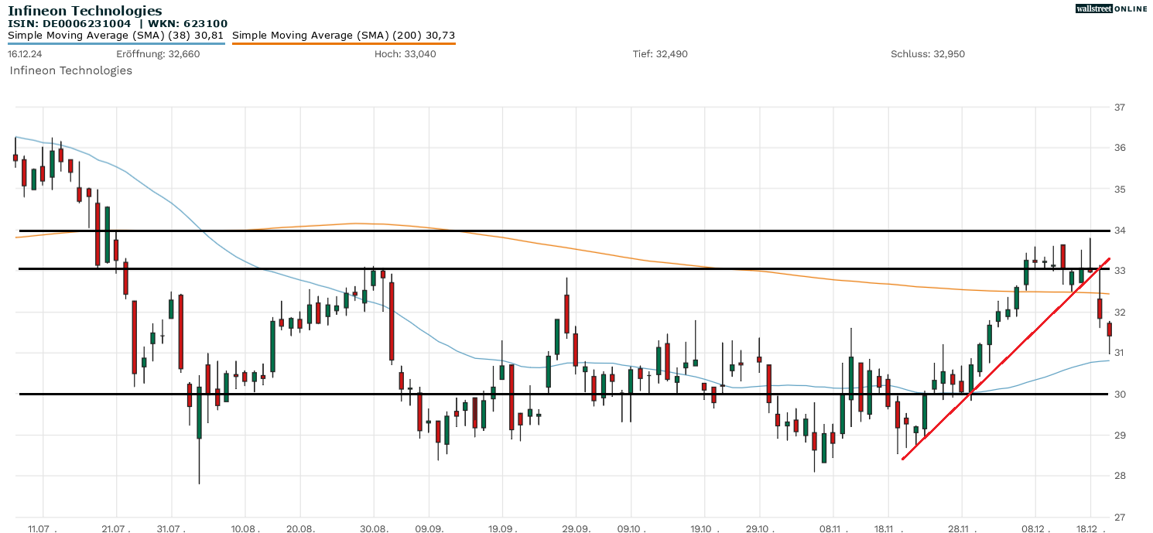This screenshot has width=1153, height=533.
Task: Click the orange legend line under SMA (200)
Action: click(344, 43)
